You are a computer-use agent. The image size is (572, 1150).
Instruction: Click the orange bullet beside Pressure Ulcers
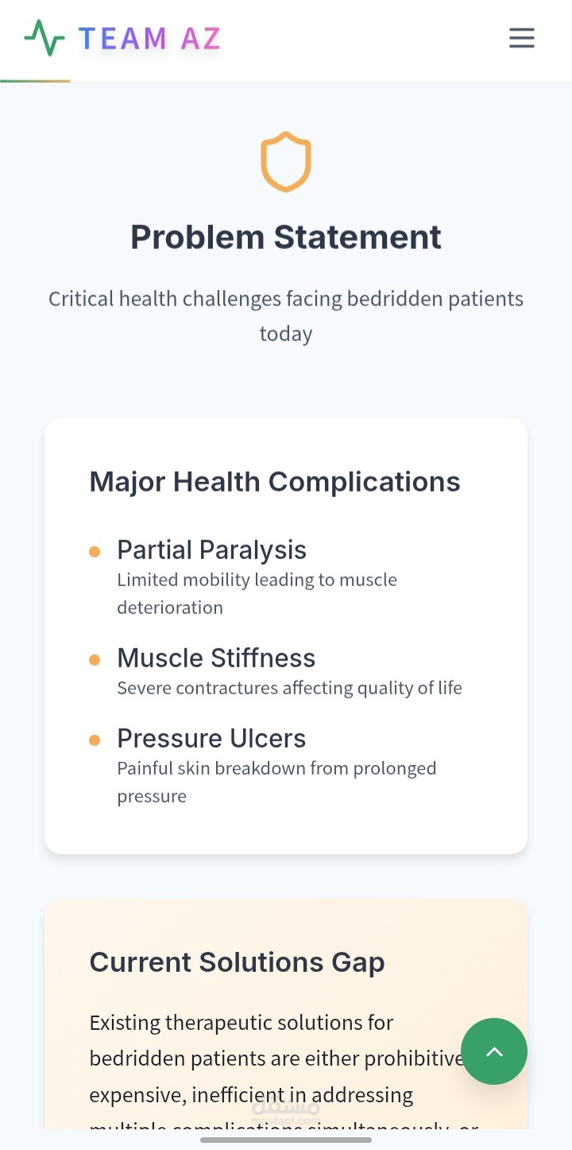(95, 740)
